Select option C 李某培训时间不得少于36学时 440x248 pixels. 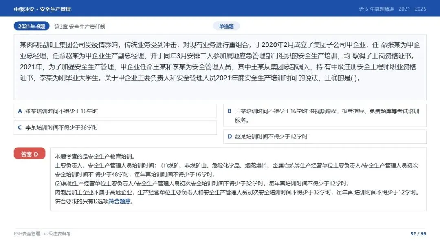[115, 128]
